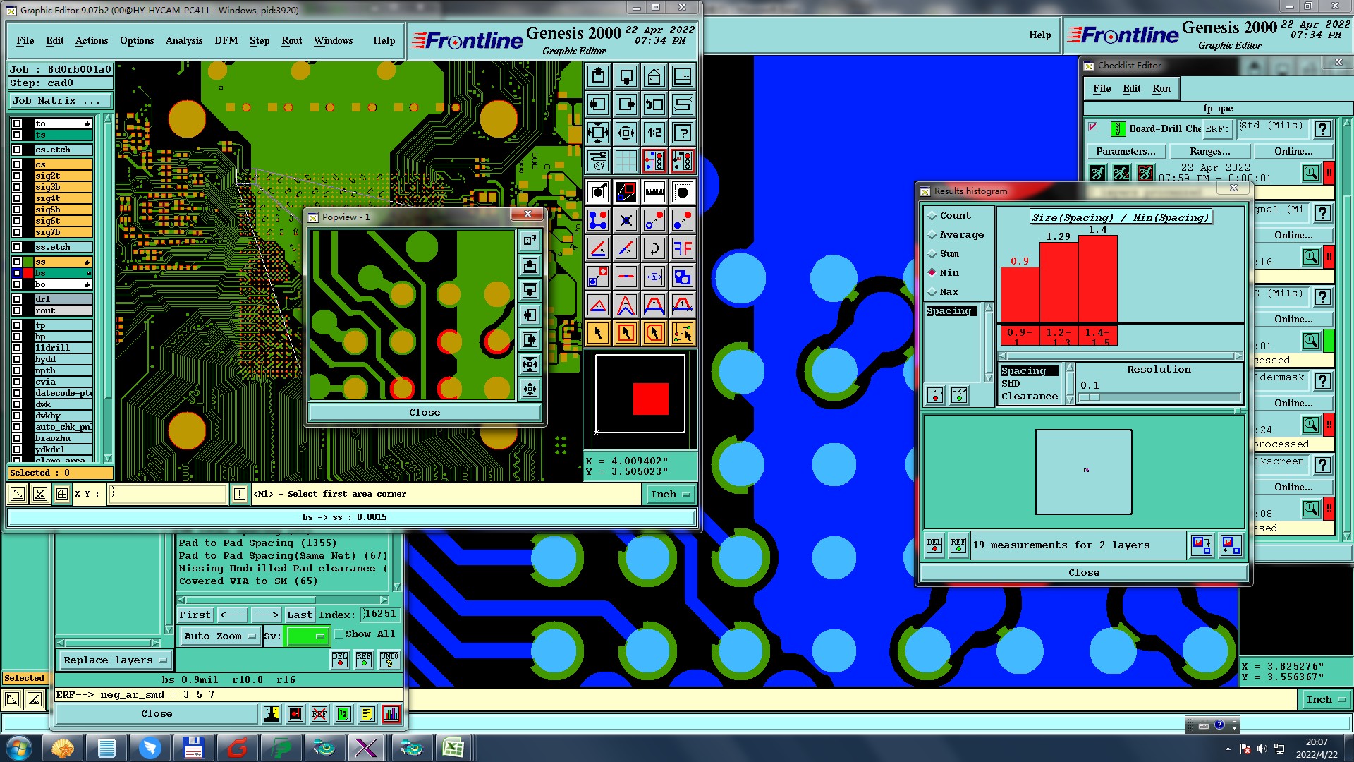This screenshot has width=1354, height=762.
Task: Click the grid display icon
Action: 626,161
